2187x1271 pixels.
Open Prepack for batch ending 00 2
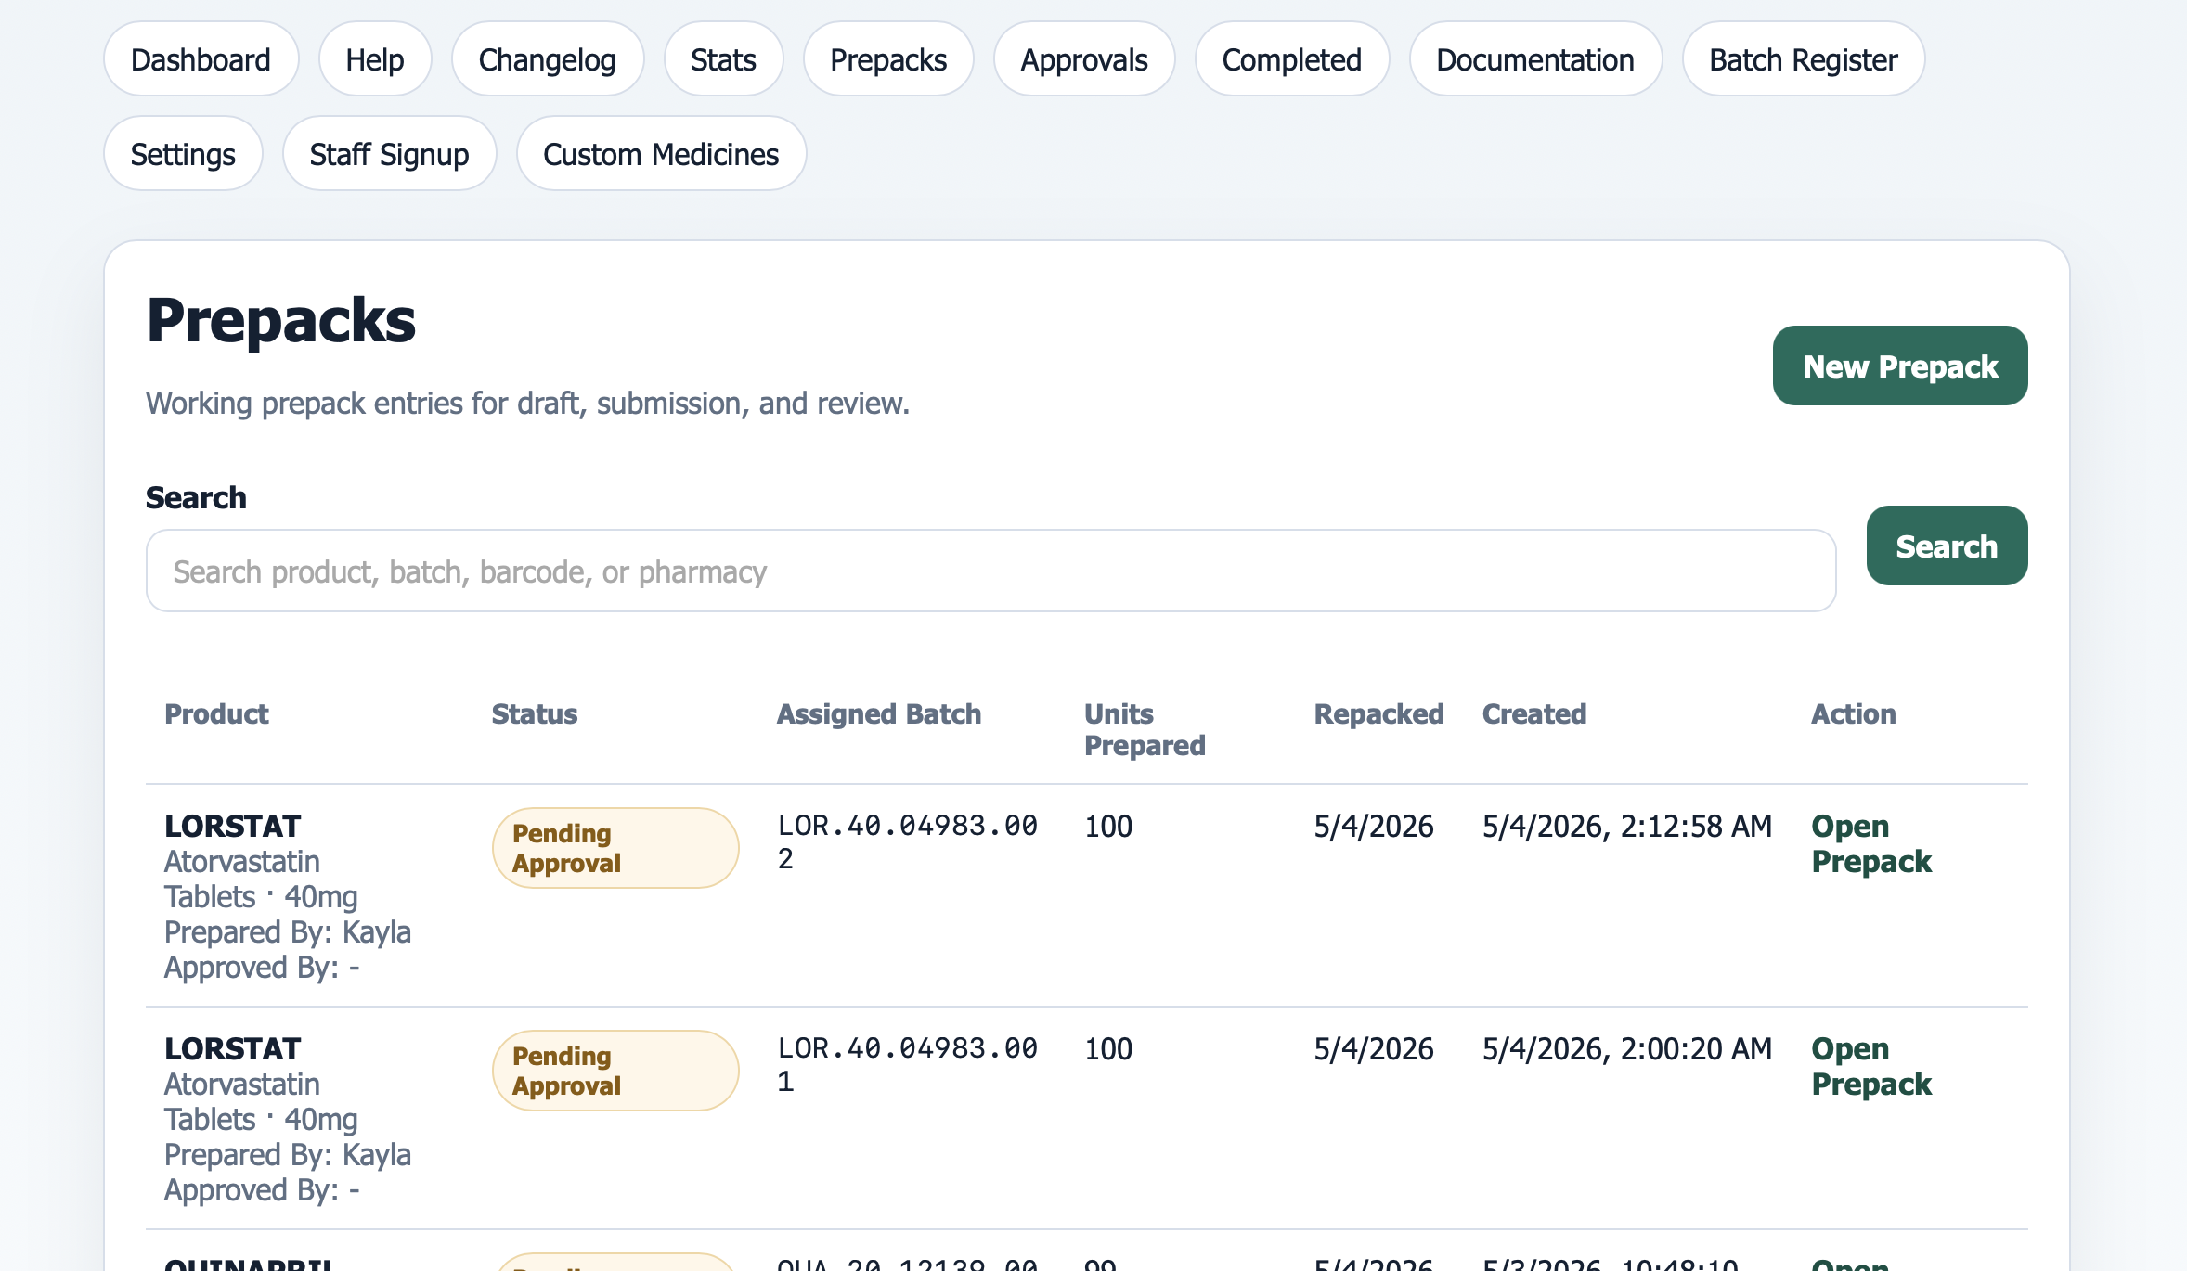coord(1870,843)
